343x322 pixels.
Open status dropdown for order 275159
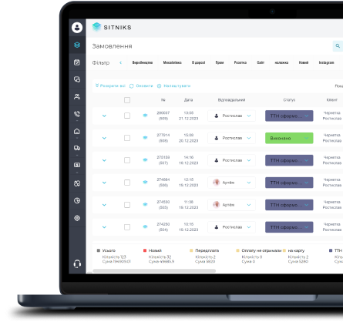(x=289, y=160)
